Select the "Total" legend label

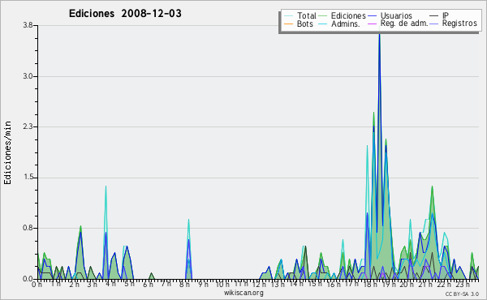point(307,15)
